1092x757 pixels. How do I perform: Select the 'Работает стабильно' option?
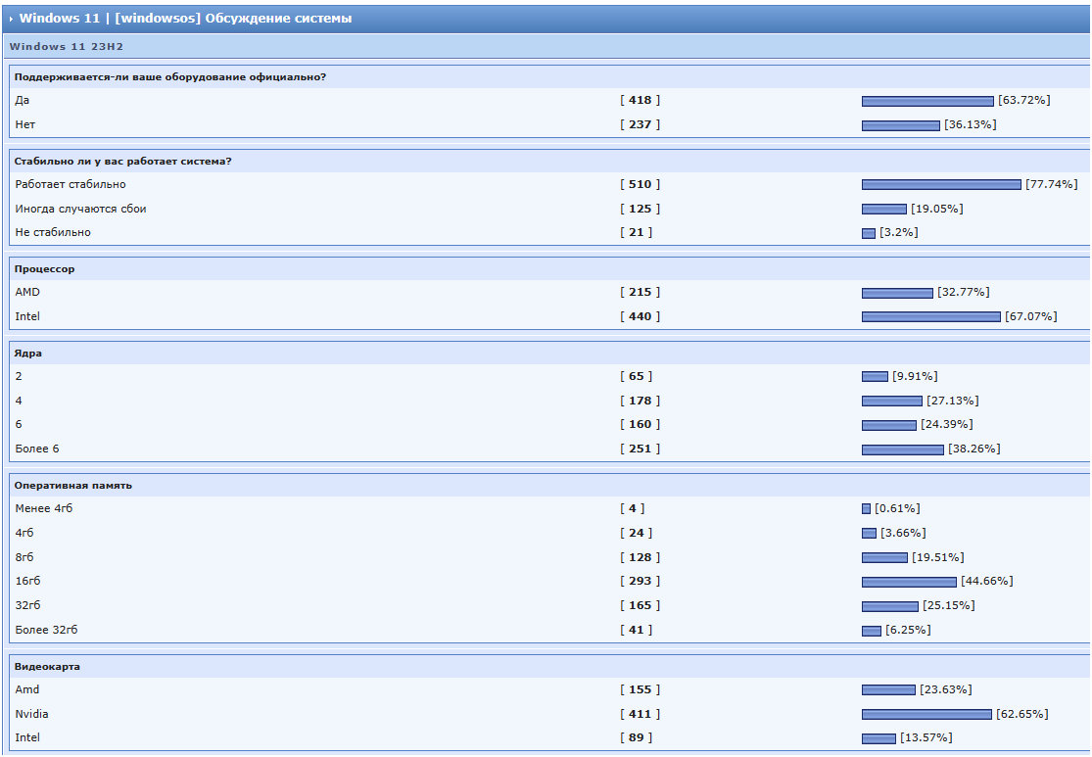71,184
